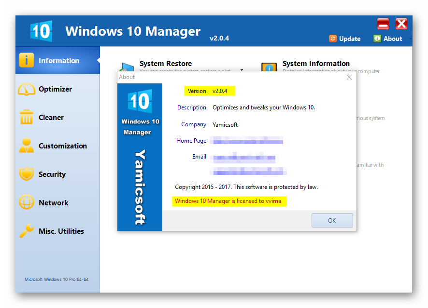Viewport: 428px width, 308px height.
Task: Click the Copyright 2015 - 2017 notice
Action: click(246, 187)
